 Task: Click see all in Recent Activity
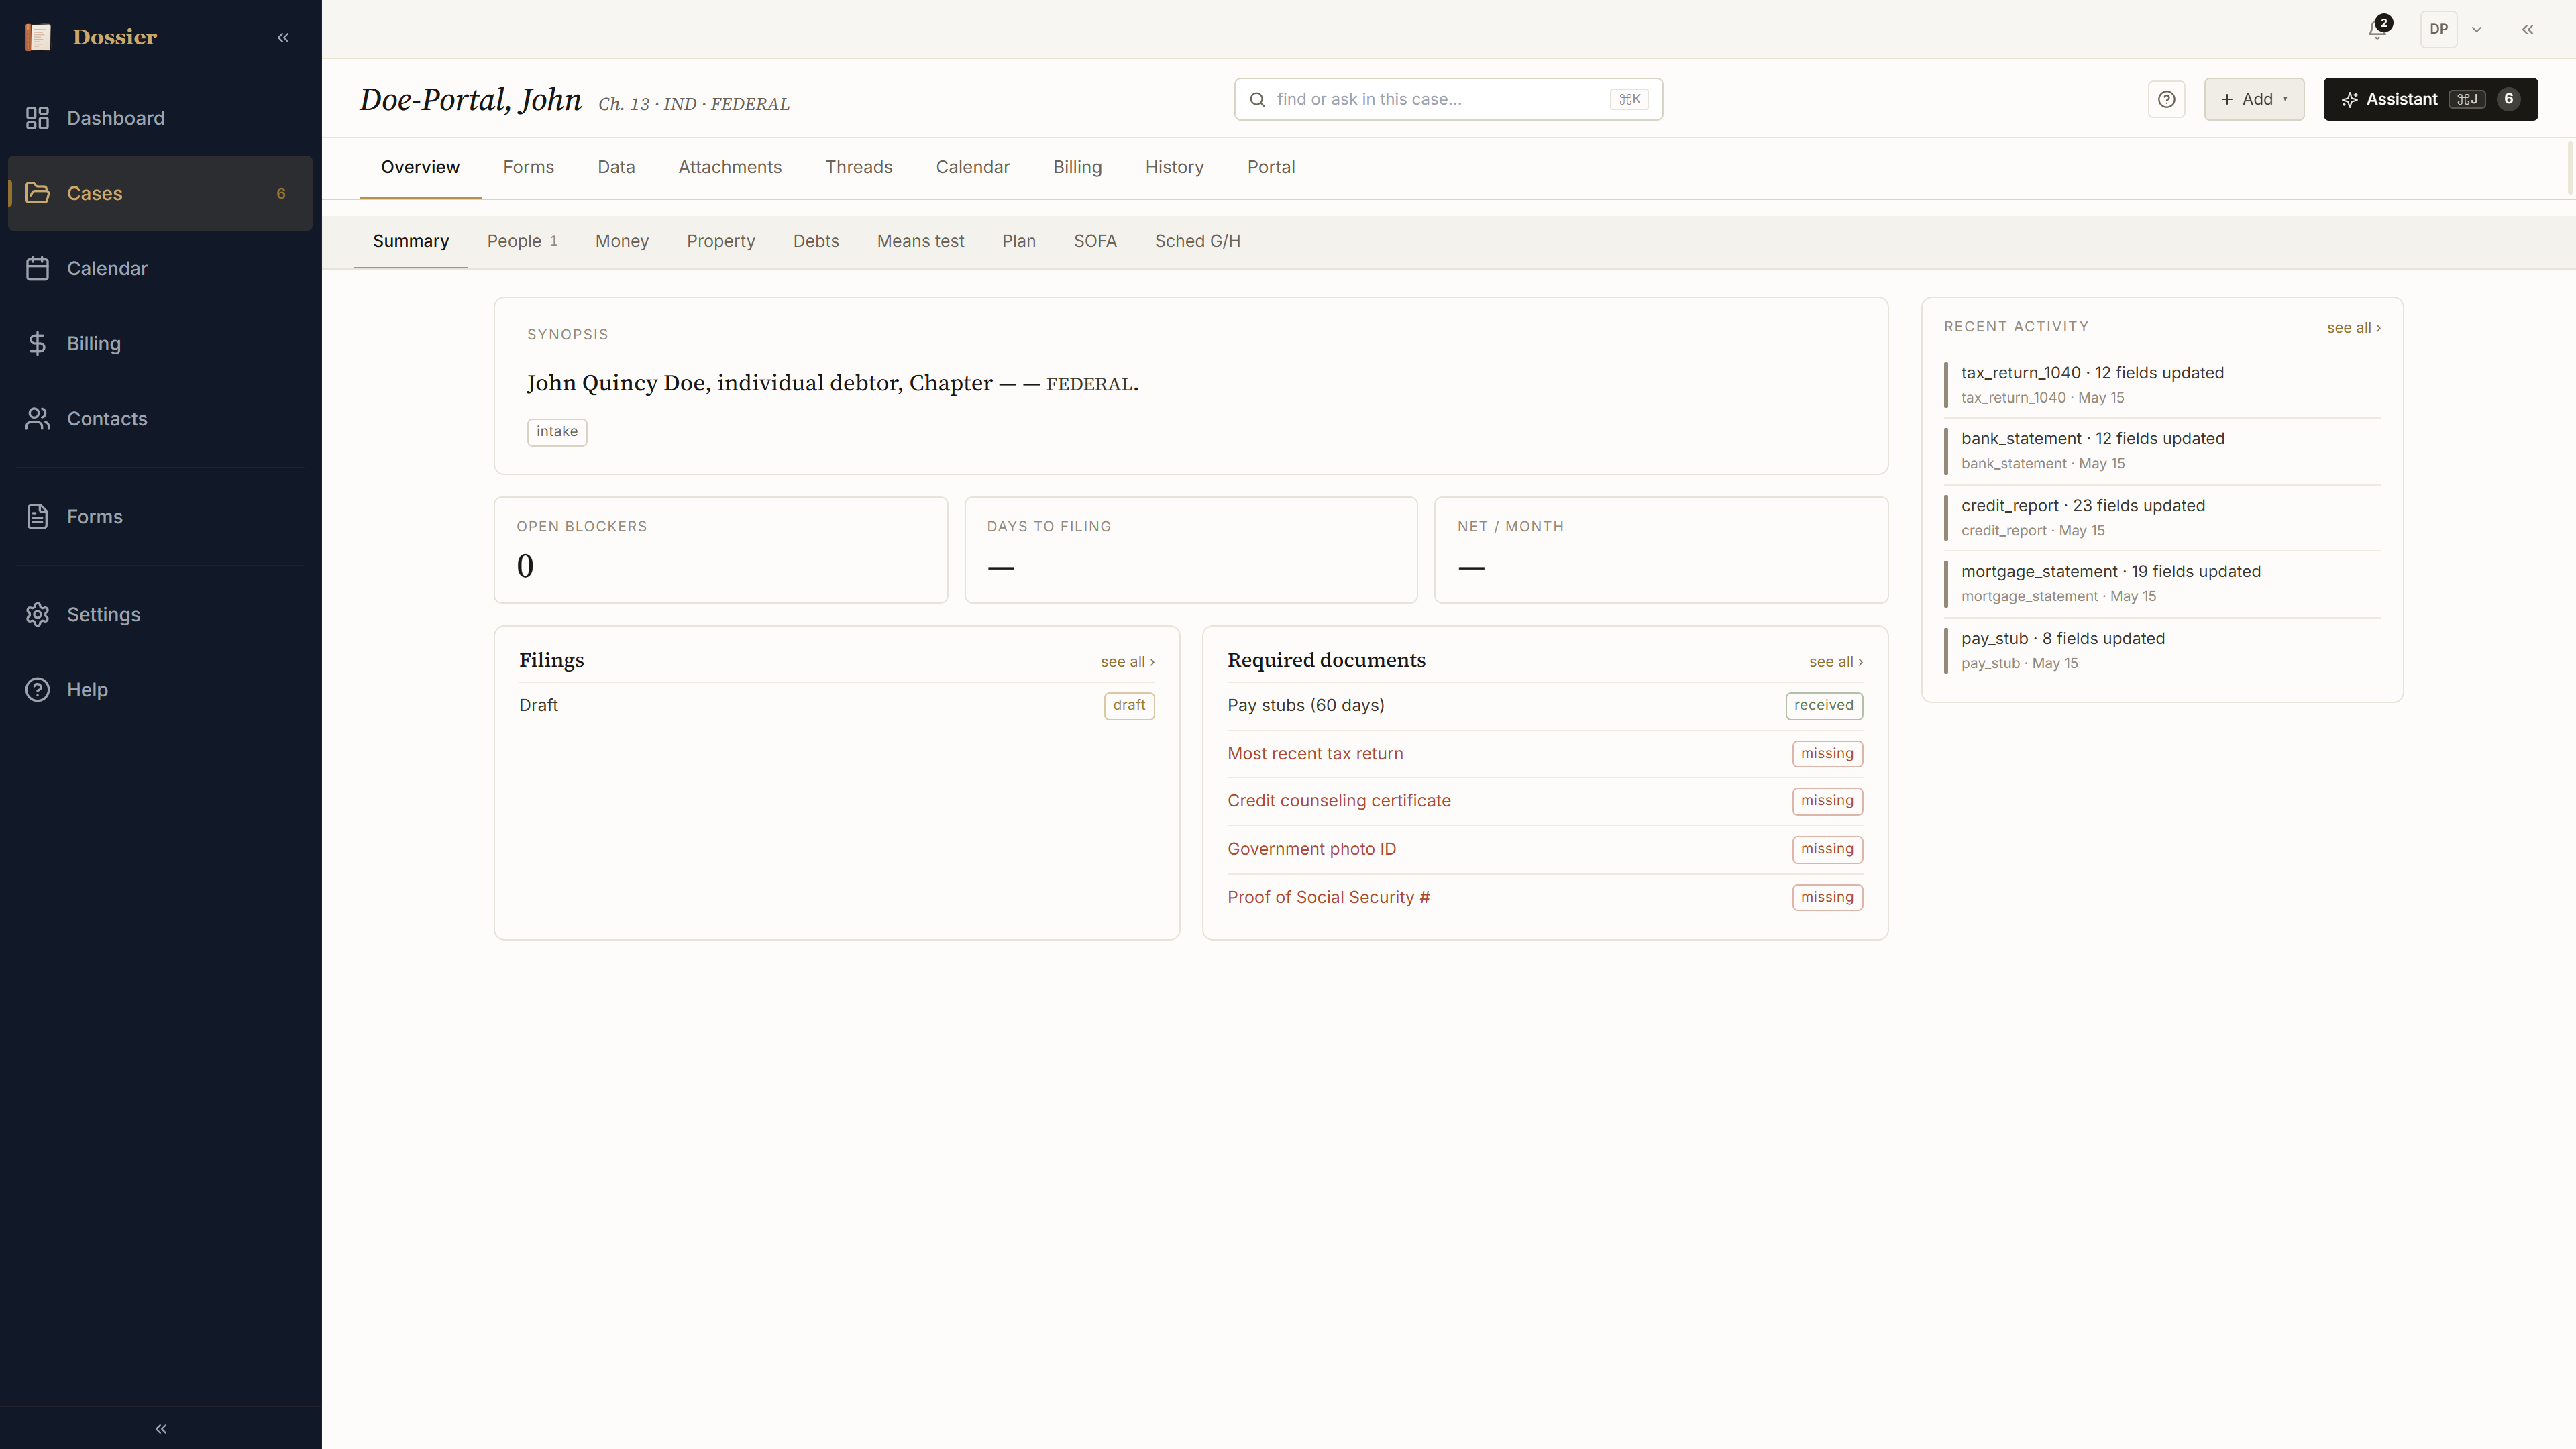point(2353,328)
